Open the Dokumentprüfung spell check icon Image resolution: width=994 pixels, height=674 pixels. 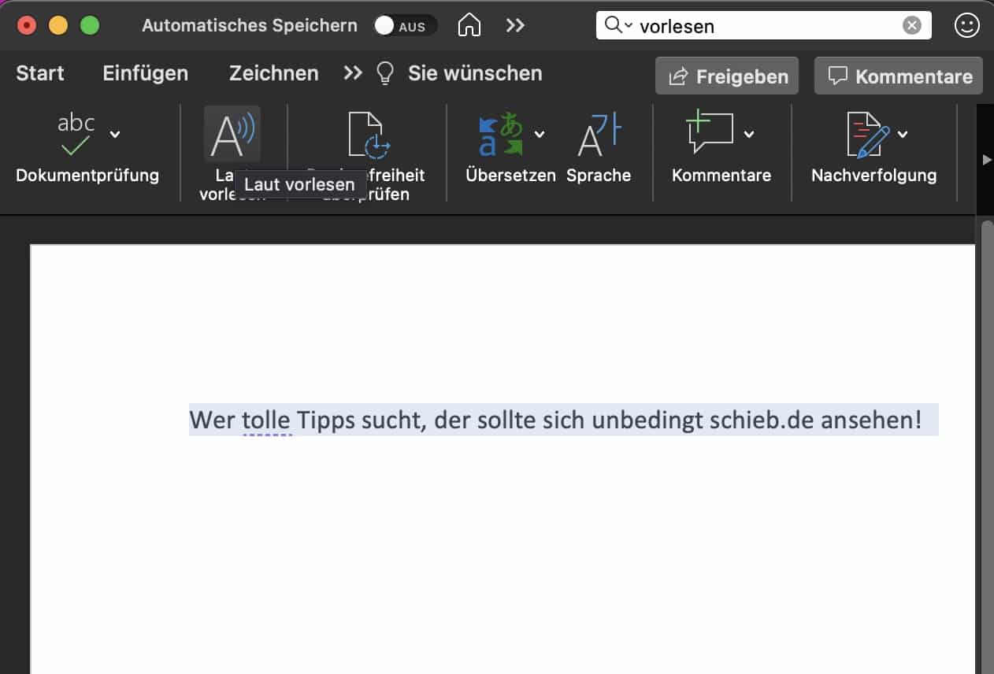(x=76, y=134)
